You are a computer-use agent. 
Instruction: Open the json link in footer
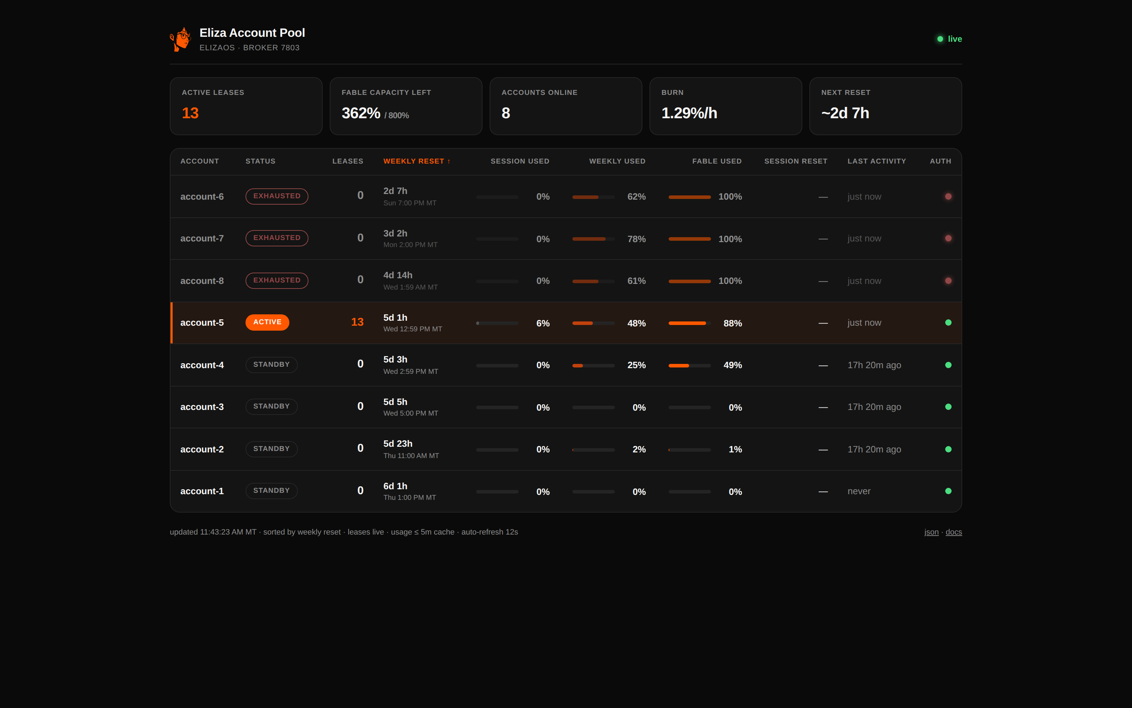(x=931, y=532)
